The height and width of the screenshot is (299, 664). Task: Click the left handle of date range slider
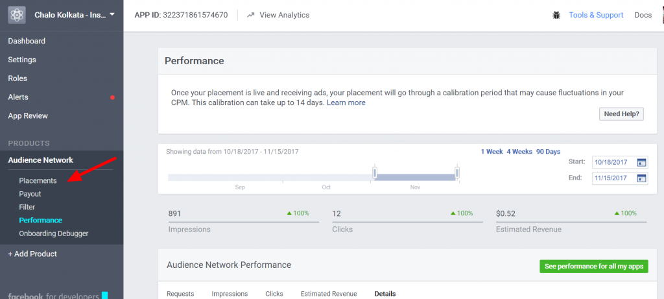[x=375, y=173]
